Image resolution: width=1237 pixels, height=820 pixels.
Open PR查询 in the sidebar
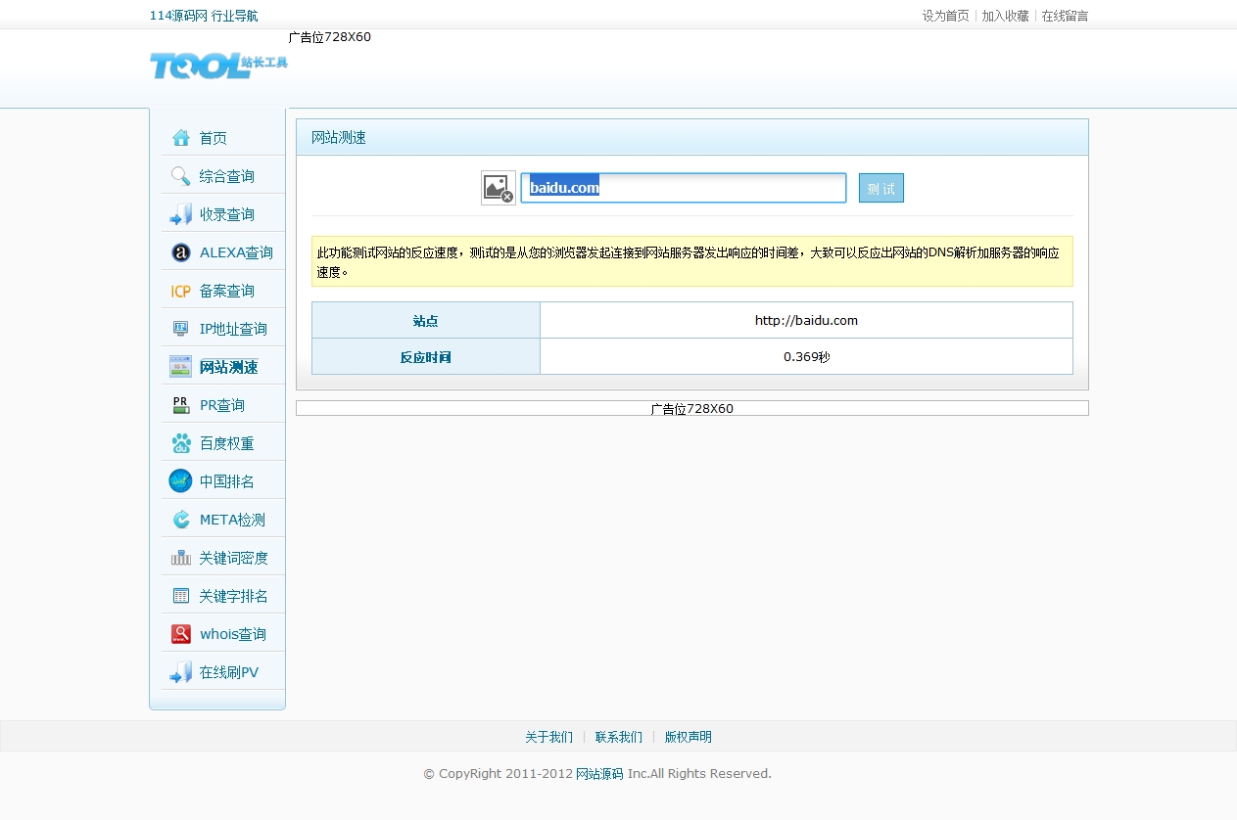coord(222,405)
